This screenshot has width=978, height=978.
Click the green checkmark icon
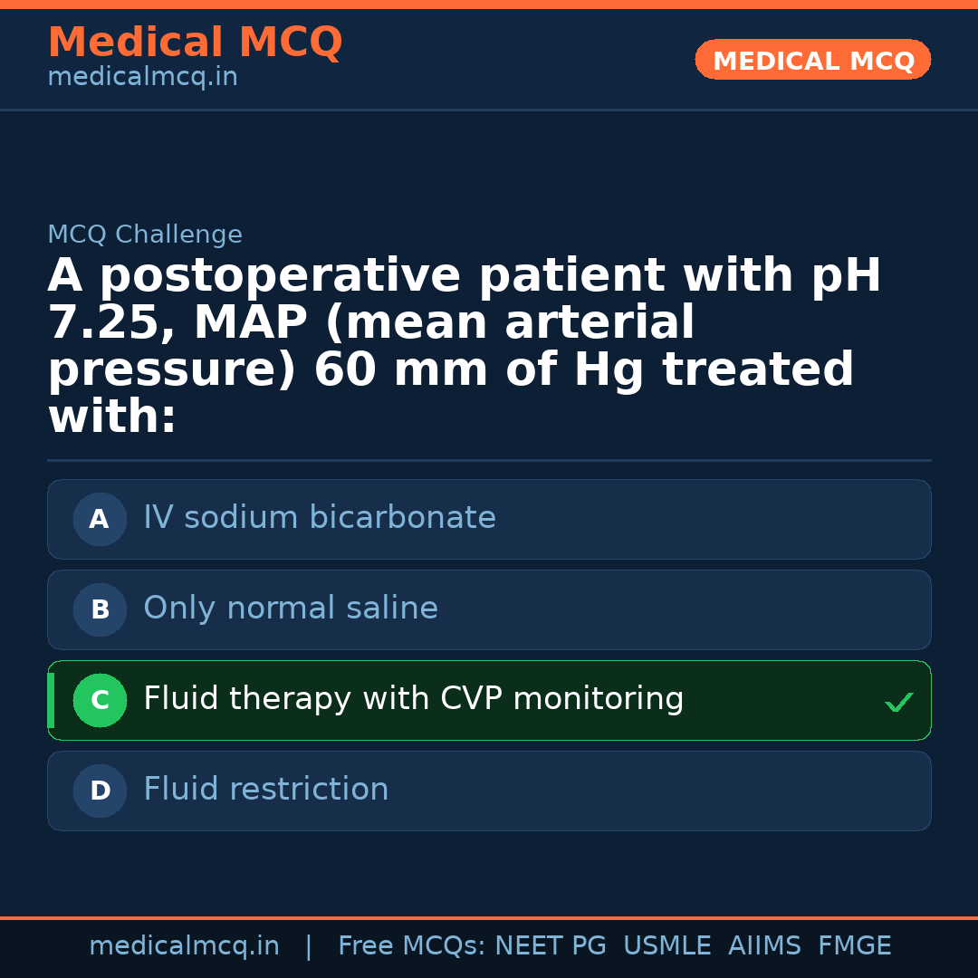click(898, 702)
